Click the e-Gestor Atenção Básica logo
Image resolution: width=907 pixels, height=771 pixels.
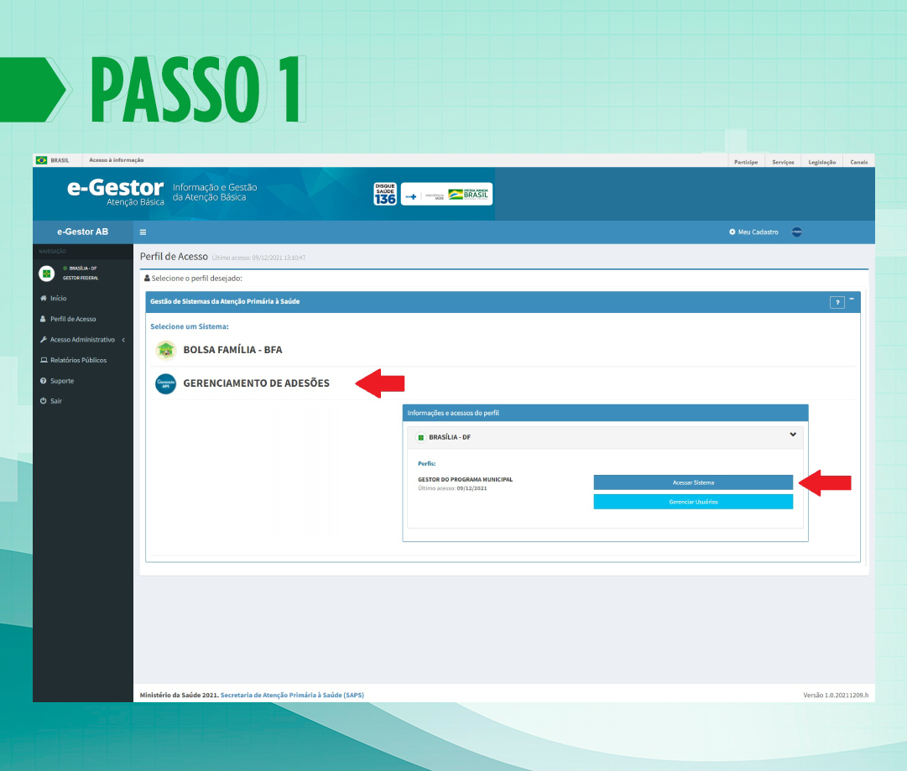(116, 193)
